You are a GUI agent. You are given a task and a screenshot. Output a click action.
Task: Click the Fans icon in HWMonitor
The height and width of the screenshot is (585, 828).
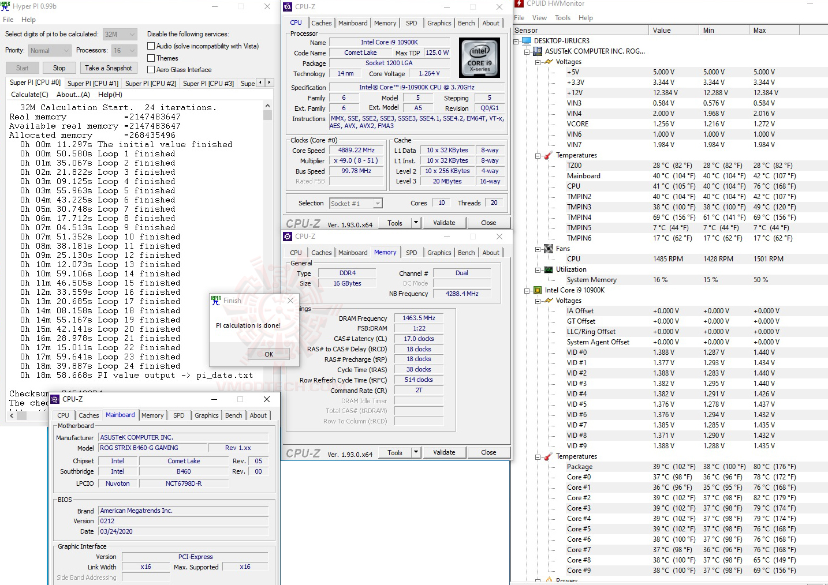(549, 249)
